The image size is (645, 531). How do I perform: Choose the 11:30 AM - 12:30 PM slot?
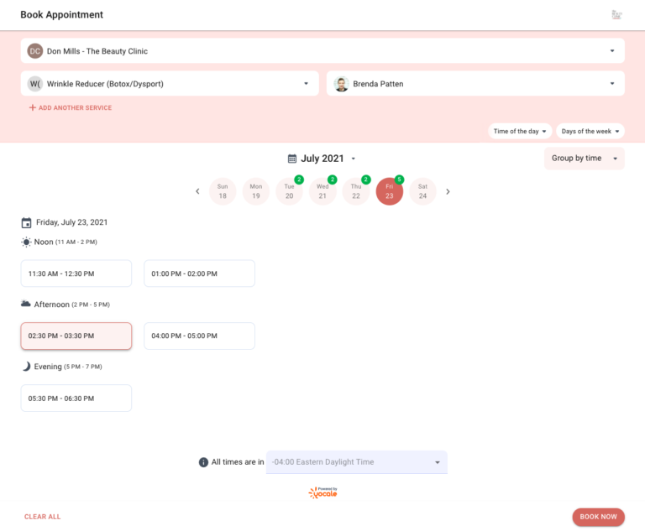click(x=76, y=273)
